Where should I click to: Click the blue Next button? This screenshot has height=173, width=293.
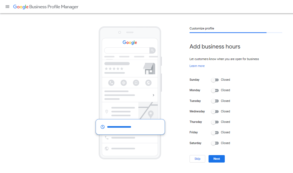(x=217, y=159)
